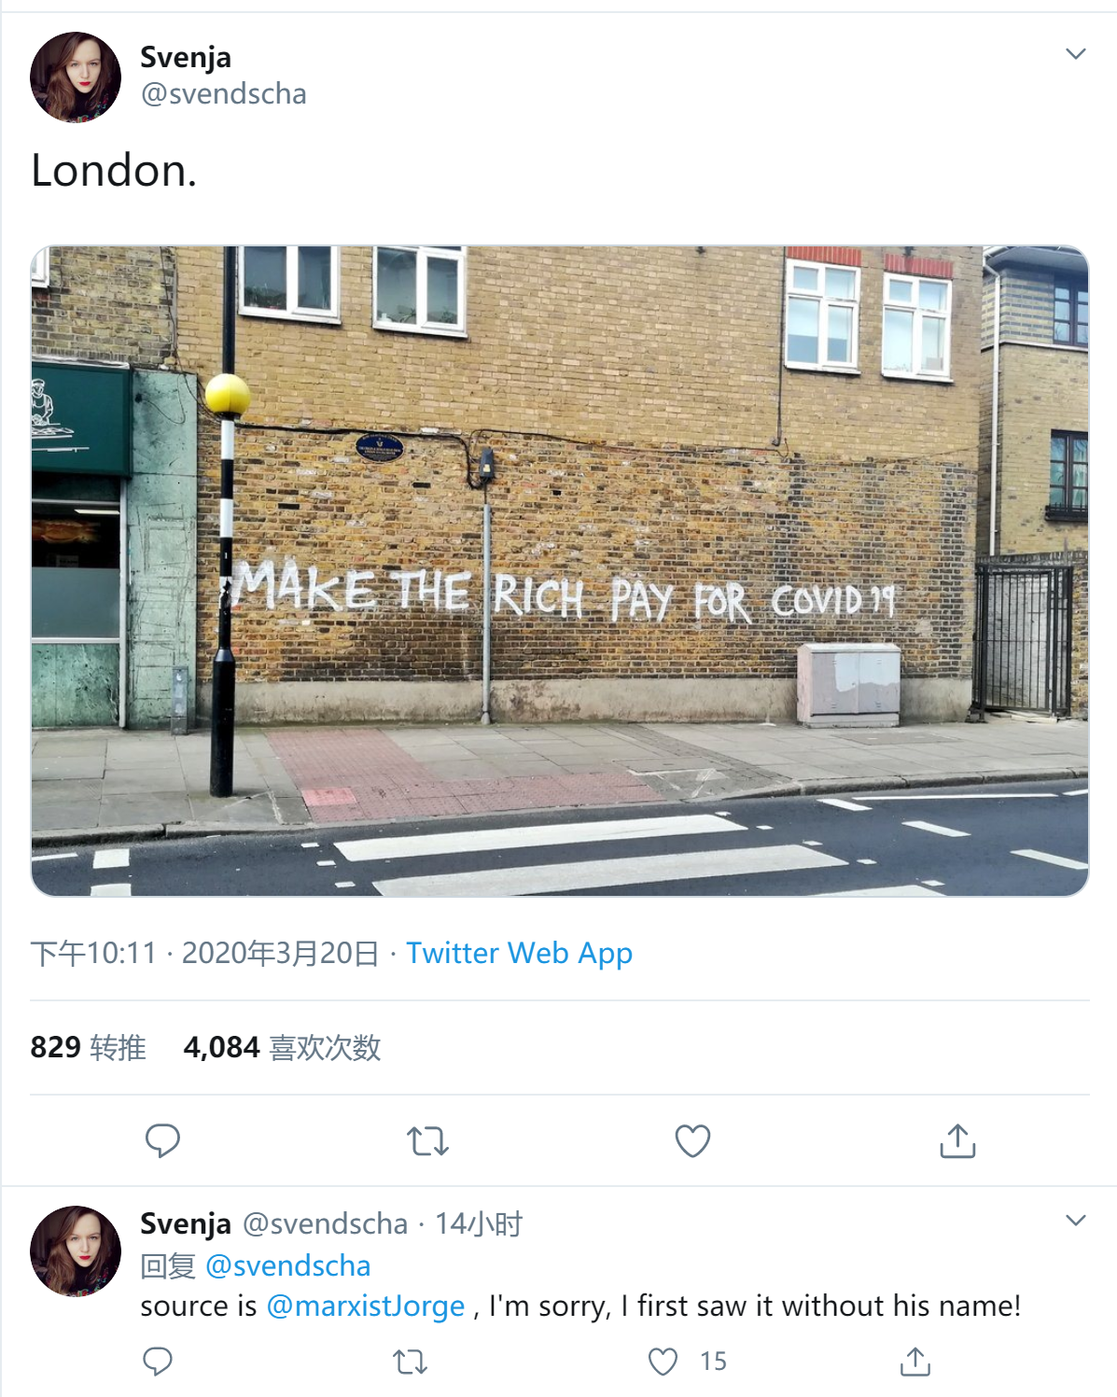View the 829 retweets list
The height and width of the screenshot is (1397, 1117).
88,1047
